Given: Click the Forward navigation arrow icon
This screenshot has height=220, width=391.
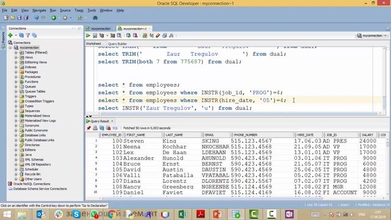Looking at the screenshot, I should 65,18.
